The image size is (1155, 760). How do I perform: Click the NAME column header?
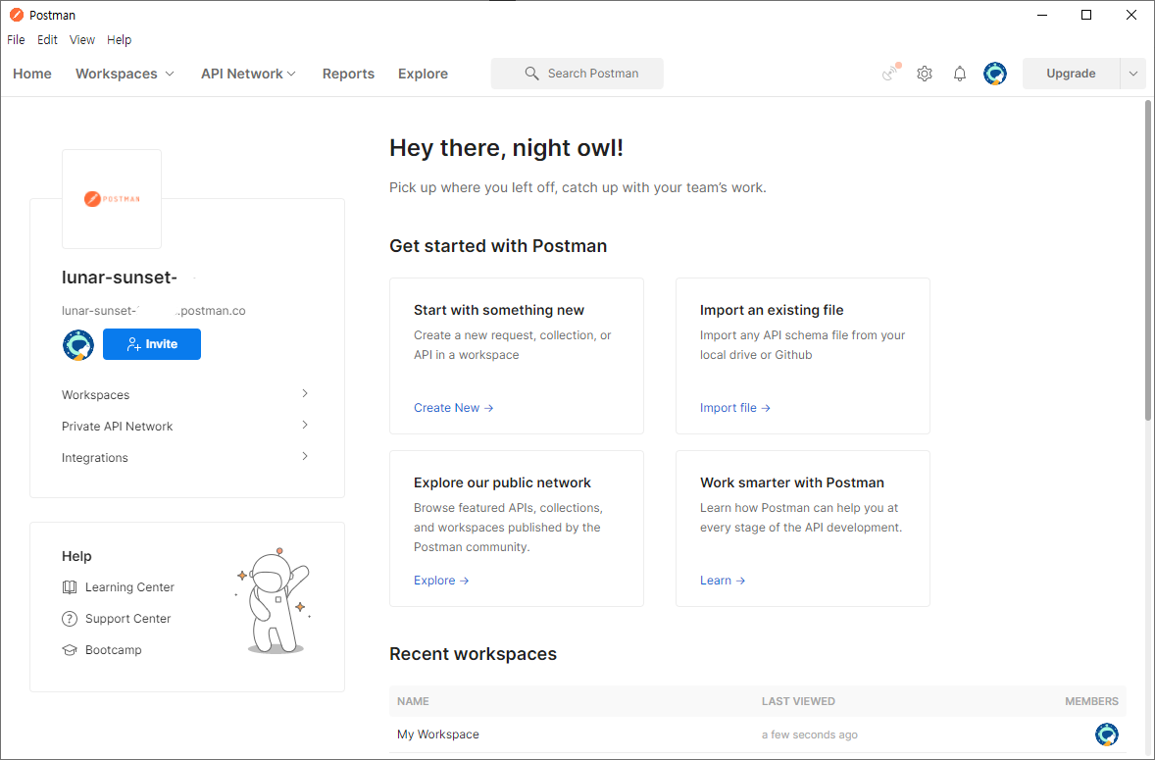pyautogui.click(x=413, y=701)
